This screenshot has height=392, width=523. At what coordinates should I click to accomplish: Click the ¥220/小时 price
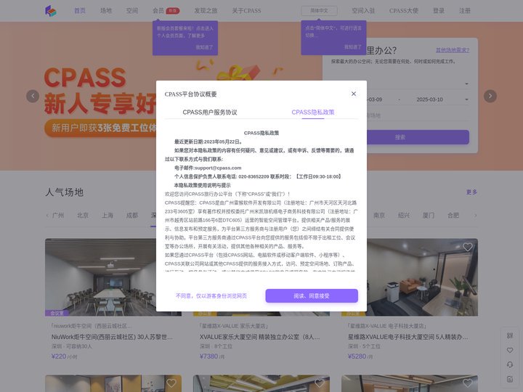click(x=65, y=356)
